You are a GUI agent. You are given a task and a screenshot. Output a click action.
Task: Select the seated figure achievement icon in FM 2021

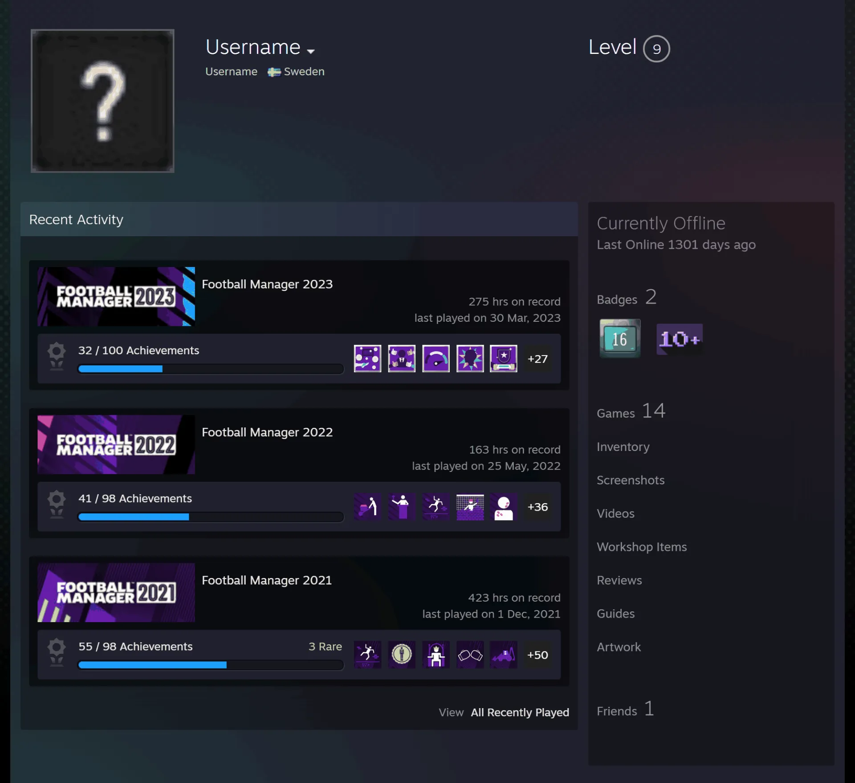(x=436, y=654)
